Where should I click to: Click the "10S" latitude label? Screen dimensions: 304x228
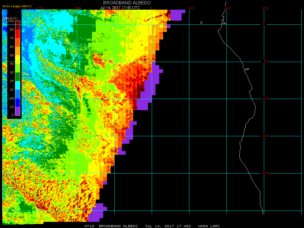point(266,99)
